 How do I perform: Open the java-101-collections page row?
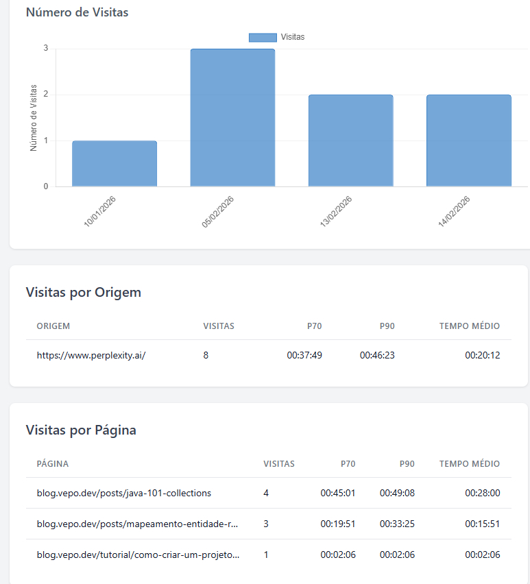[x=124, y=493]
